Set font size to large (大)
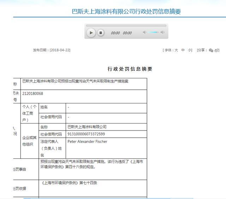This screenshot has width=226, height=199. tap(176, 50)
